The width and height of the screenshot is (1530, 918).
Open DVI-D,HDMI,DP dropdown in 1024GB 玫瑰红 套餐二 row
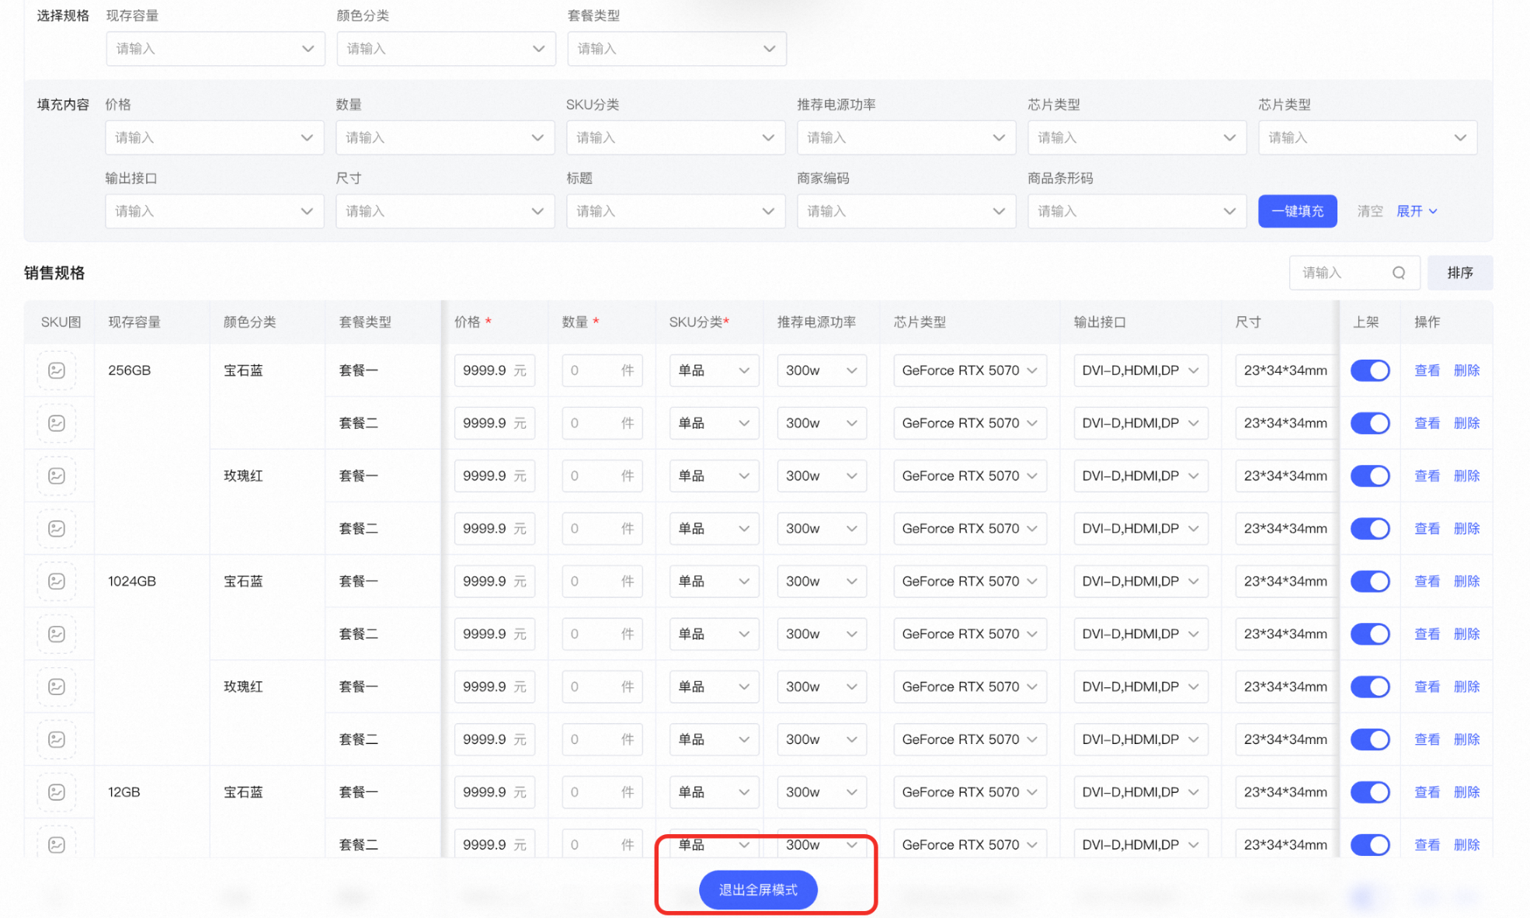pyautogui.click(x=1141, y=740)
